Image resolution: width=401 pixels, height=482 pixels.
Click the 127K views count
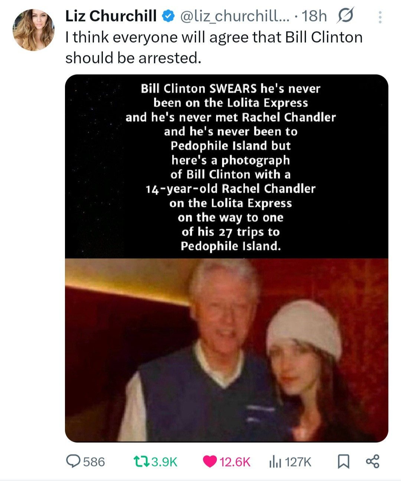click(x=298, y=462)
